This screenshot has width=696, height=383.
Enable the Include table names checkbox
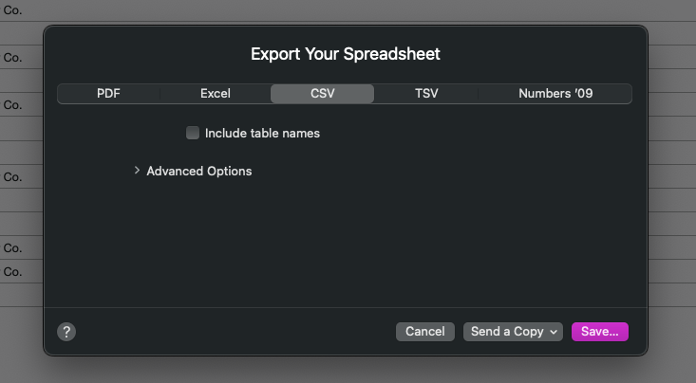193,133
